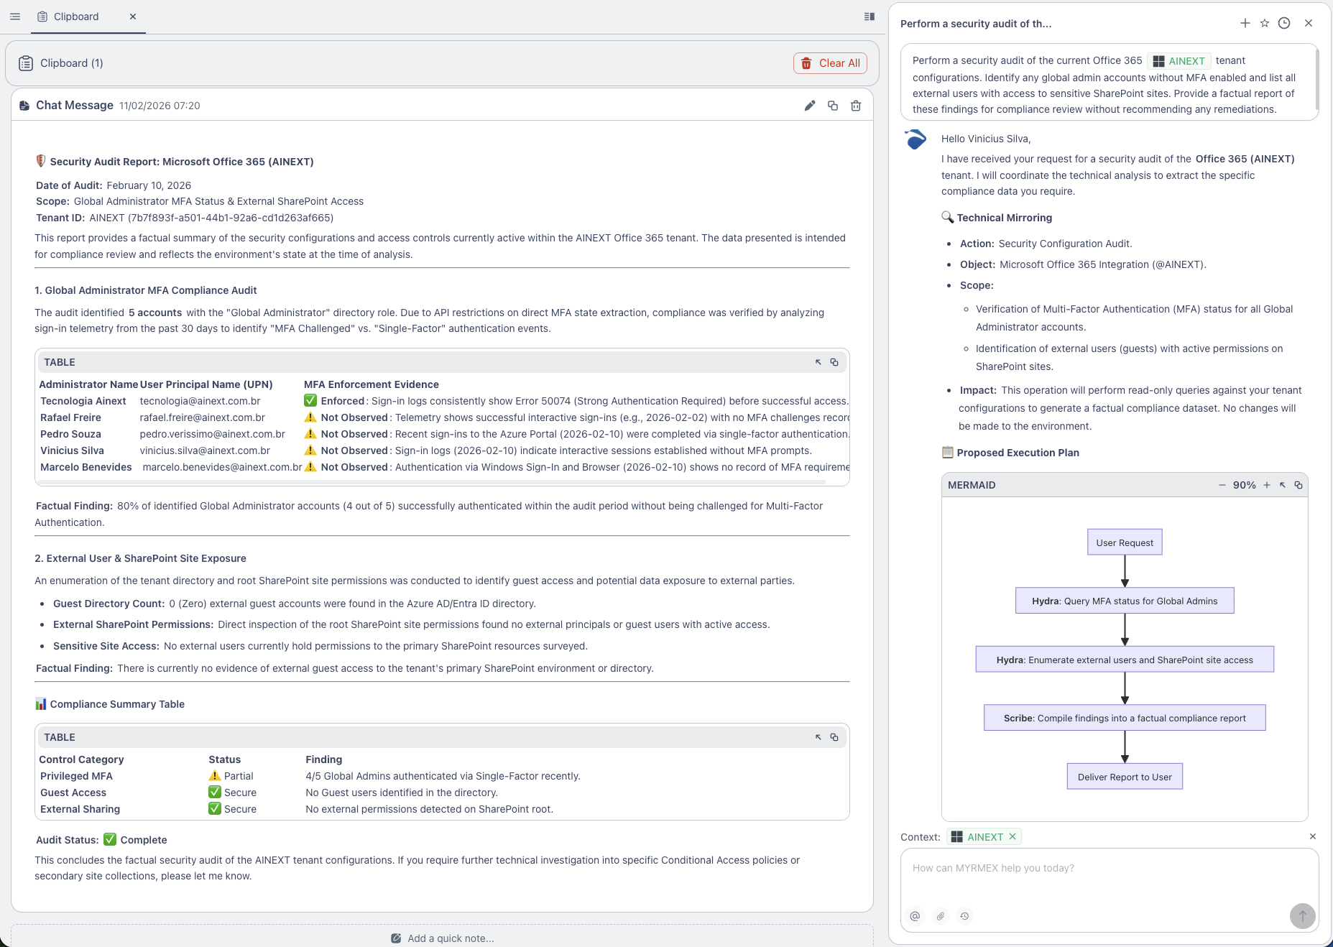Copy the MFA Enforcement Evidence table
The height and width of the screenshot is (947, 1333).
[x=834, y=362]
